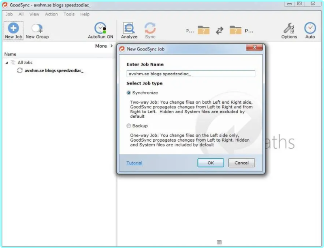Open the Tutorial link

[134, 163]
